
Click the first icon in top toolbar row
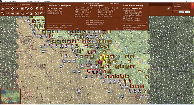click(x=3, y=8)
